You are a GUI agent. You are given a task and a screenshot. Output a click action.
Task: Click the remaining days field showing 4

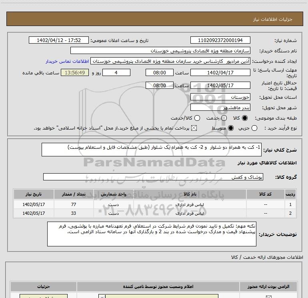coord(116,73)
